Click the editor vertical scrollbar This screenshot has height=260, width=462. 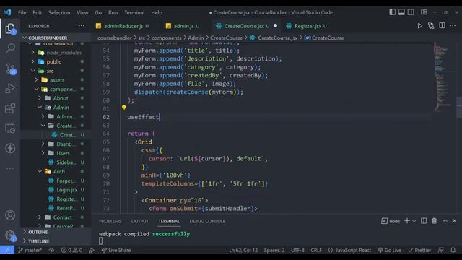pyautogui.click(x=459, y=108)
